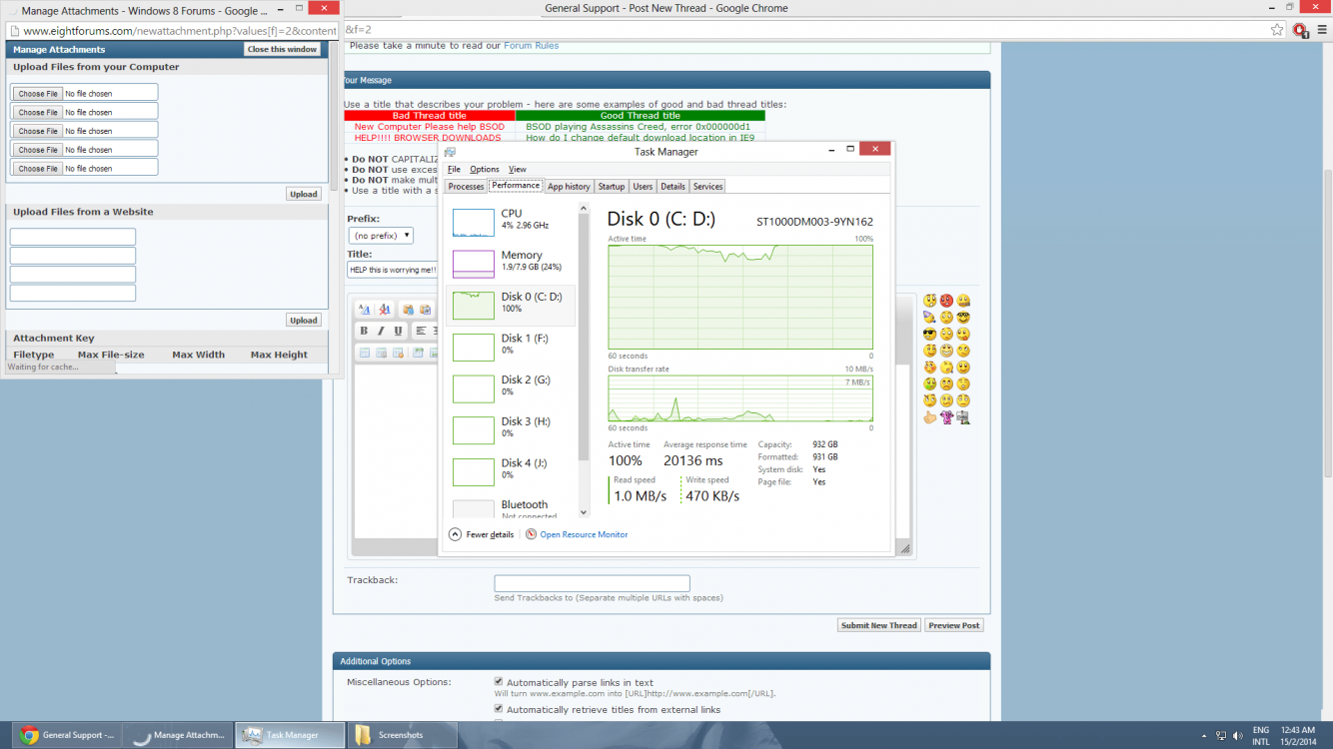Click the first website URL upload field

(x=73, y=237)
